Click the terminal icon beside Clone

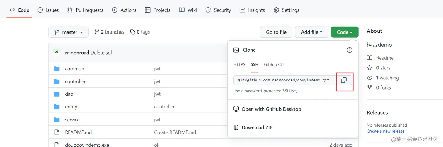(236, 50)
